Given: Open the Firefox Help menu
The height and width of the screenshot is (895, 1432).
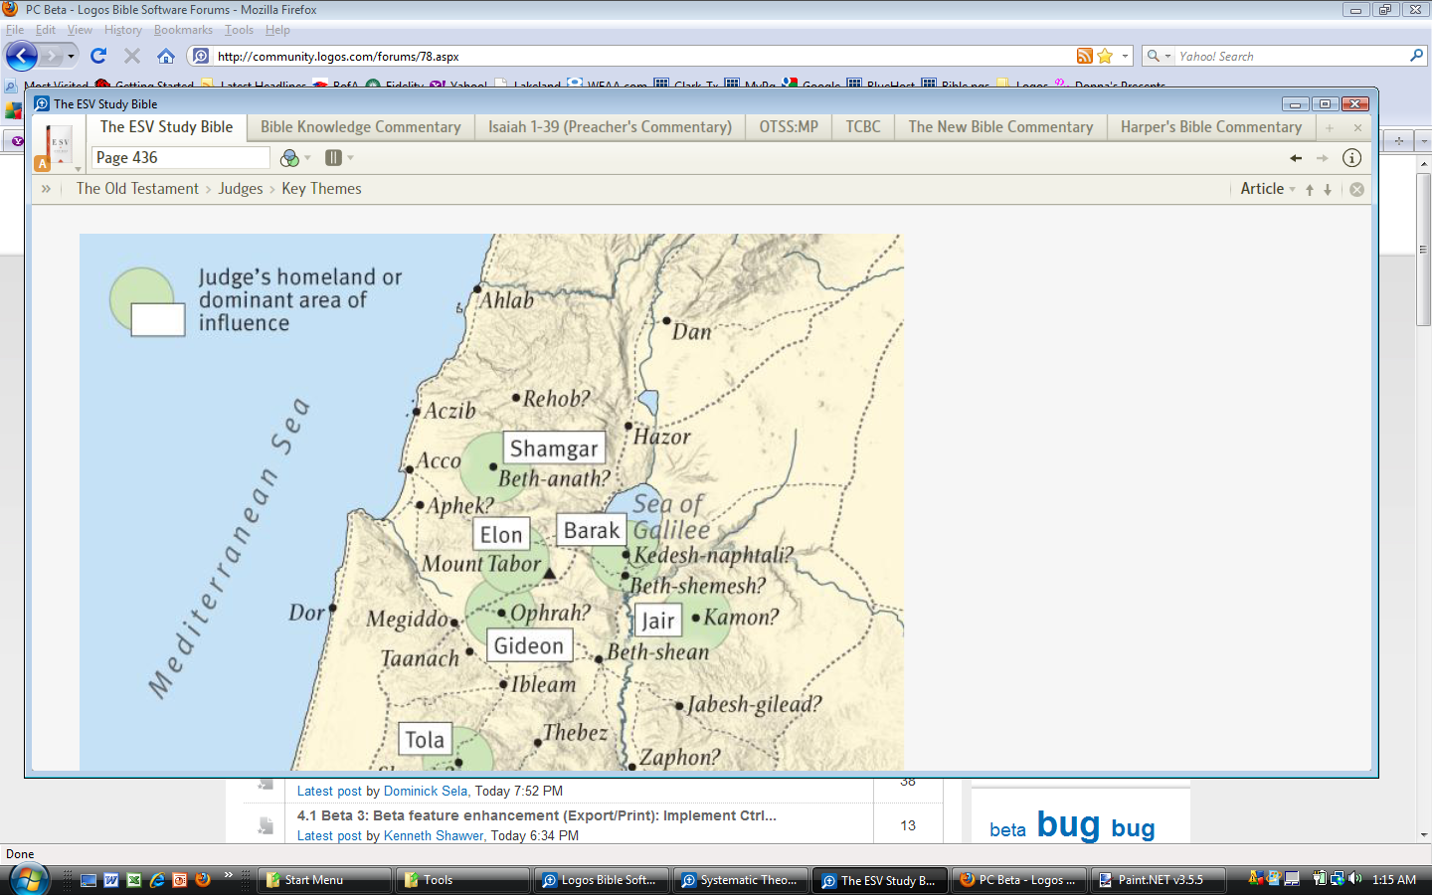Looking at the screenshot, I should tap(277, 30).
